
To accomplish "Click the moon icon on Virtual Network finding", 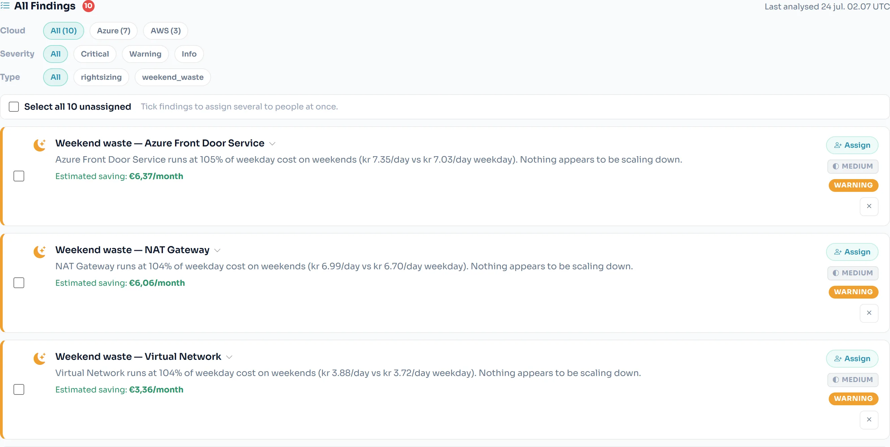I will (40, 358).
